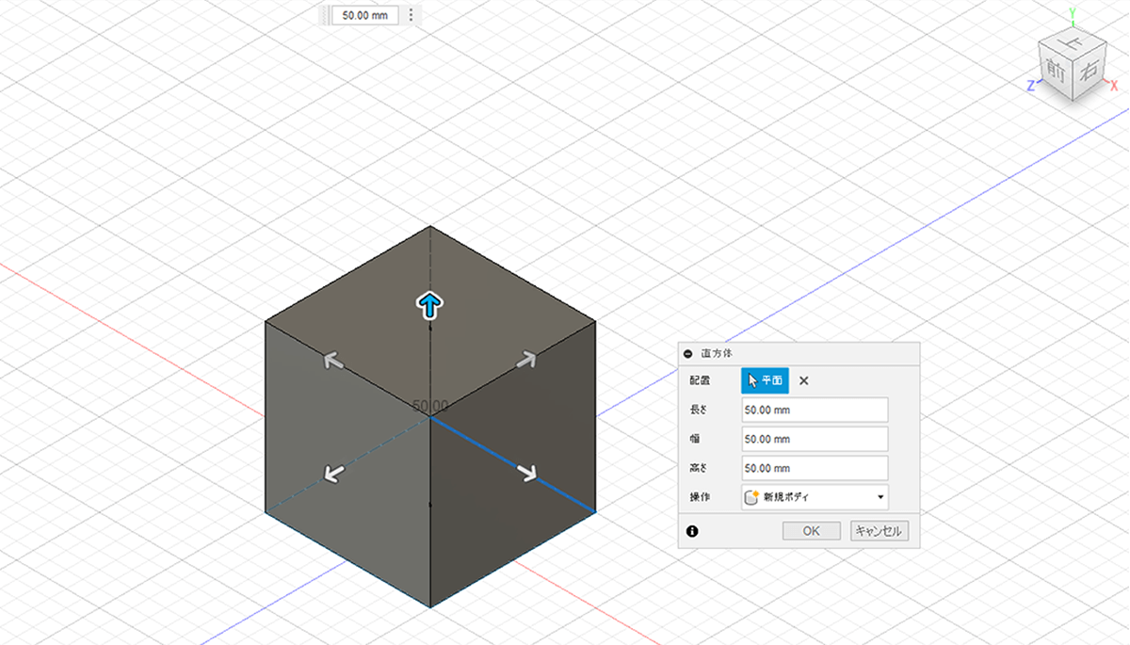This screenshot has height=645, width=1130.
Task: Click the 高さ input field
Action: (815, 468)
